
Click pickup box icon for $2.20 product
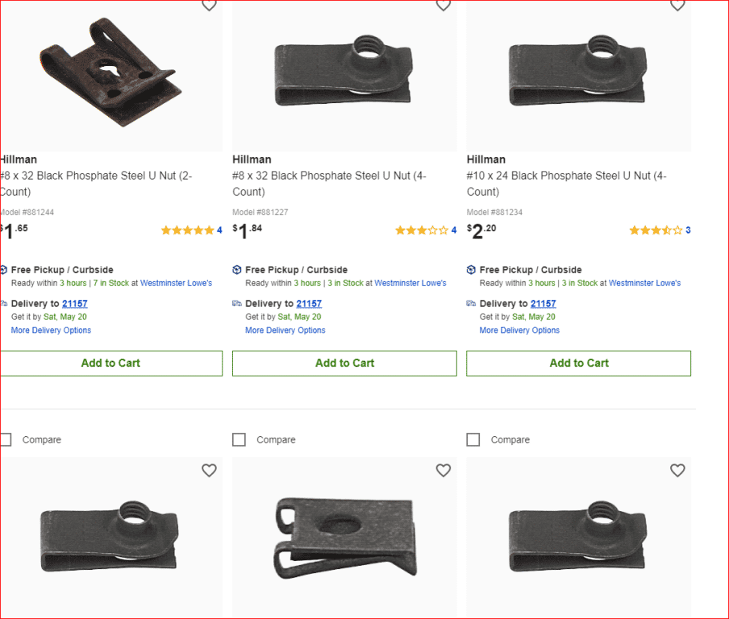pyautogui.click(x=471, y=270)
